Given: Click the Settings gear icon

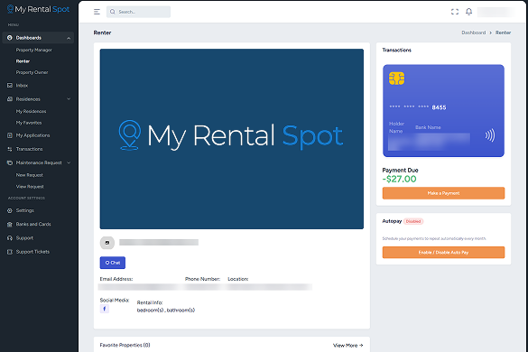Looking at the screenshot, I should (10, 210).
